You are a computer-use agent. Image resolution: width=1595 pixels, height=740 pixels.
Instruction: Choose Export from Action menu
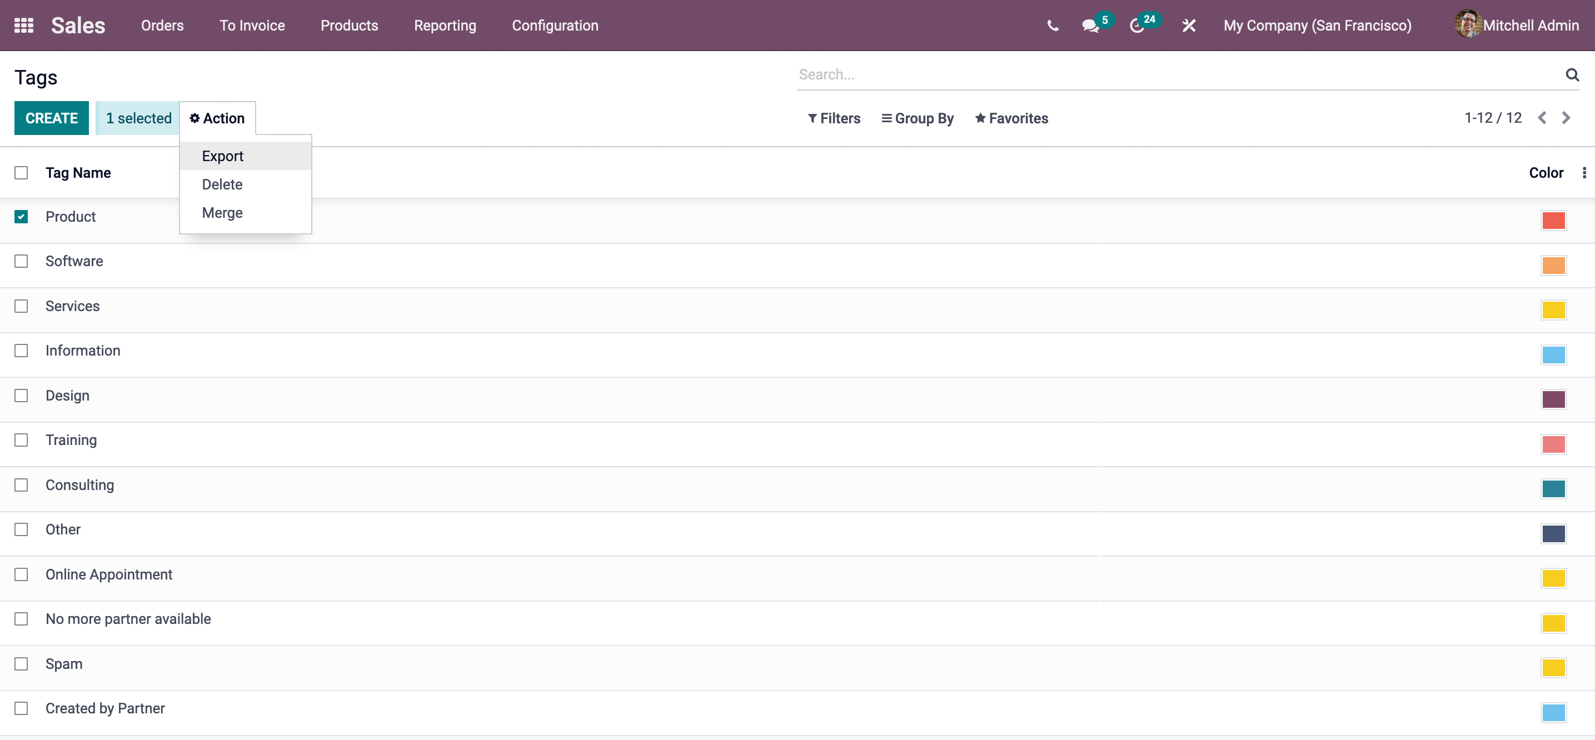pos(245,156)
